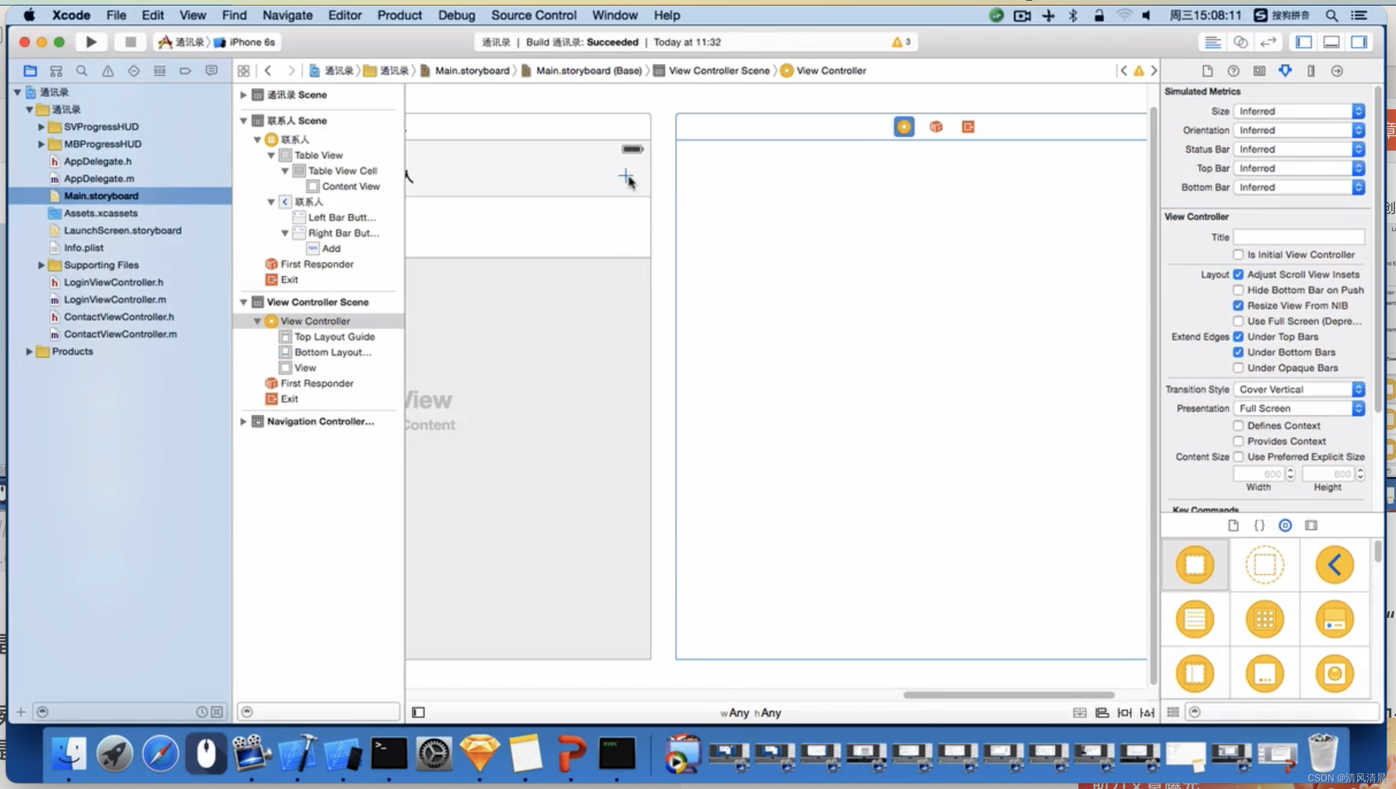This screenshot has width=1396, height=789.
Task: Open the Size dropdown in Simulated Metrics
Action: tap(1298, 110)
